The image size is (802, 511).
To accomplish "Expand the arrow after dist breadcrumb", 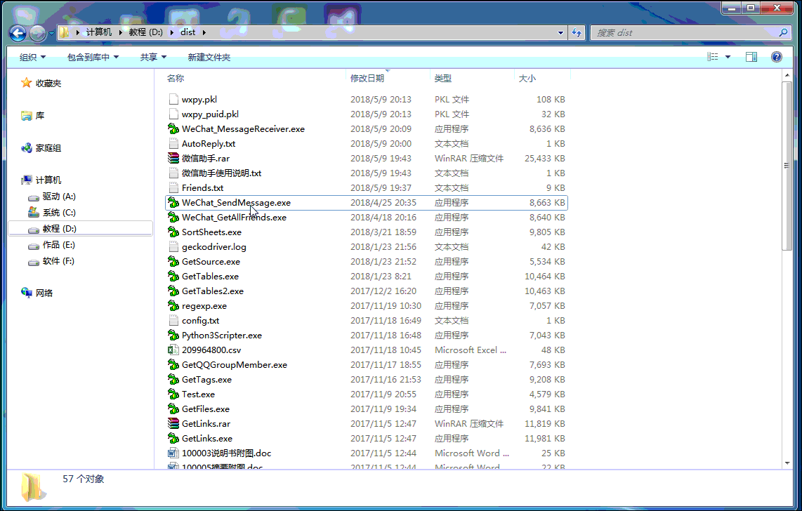I will point(204,32).
